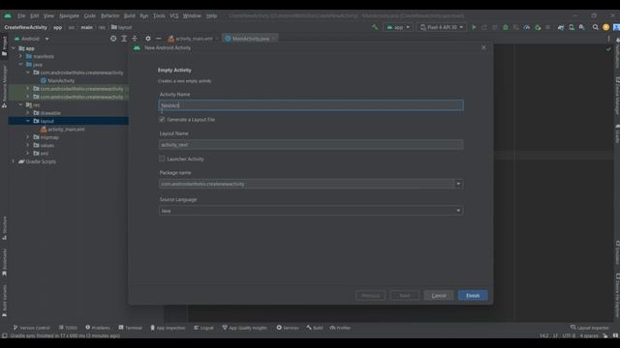Click Collapse All icon in Project panel
This screenshot has width=620, height=348.
(135, 39)
